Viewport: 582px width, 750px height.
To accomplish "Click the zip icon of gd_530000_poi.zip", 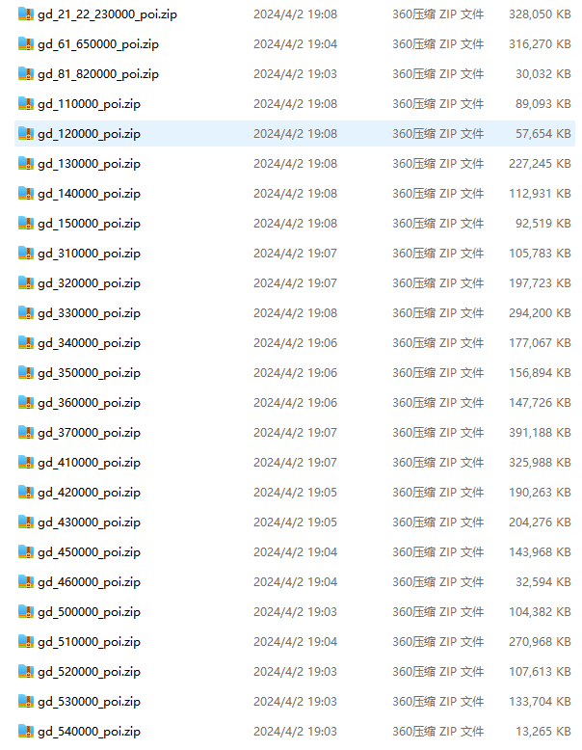I will 26,701.
